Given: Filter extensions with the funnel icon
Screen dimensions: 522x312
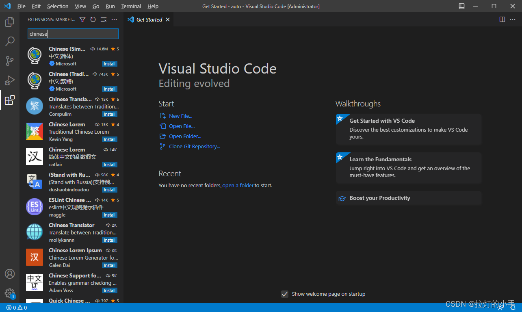Looking at the screenshot, I should pyautogui.click(x=82, y=19).
